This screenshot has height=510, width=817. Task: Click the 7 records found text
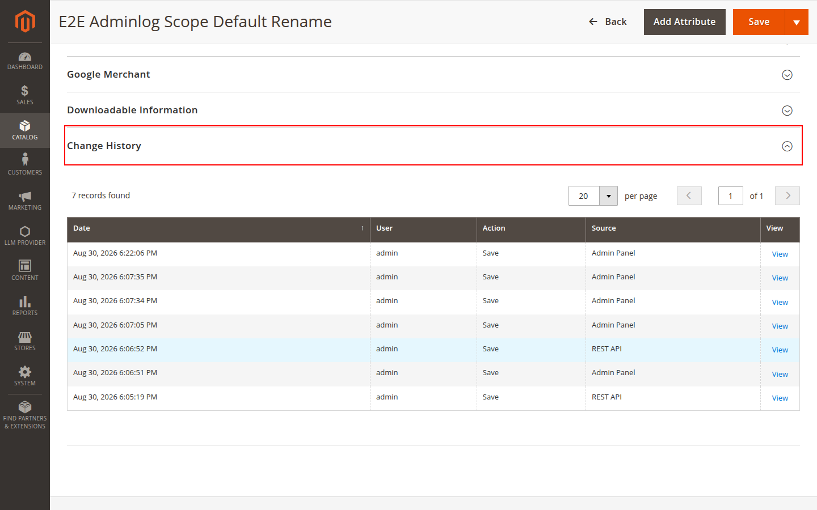tap(100, 195)
